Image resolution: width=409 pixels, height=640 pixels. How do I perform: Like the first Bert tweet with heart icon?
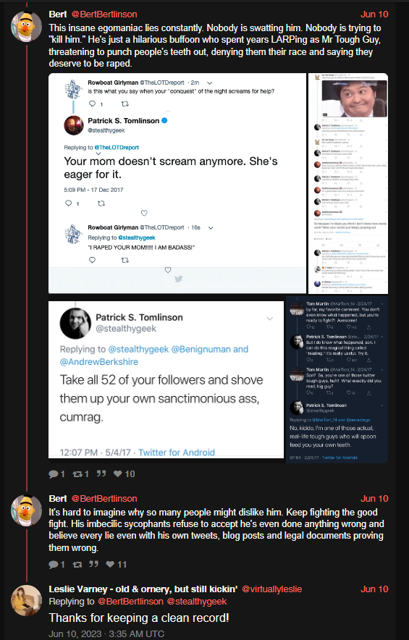click(117, 474)
